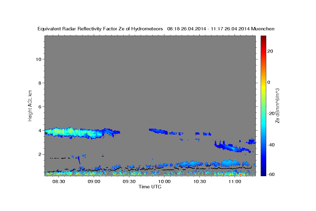The width and height of the screenshot is (316, 211).
Task: Click the colorbar value "20"
Action: click(x=270, y=51)
